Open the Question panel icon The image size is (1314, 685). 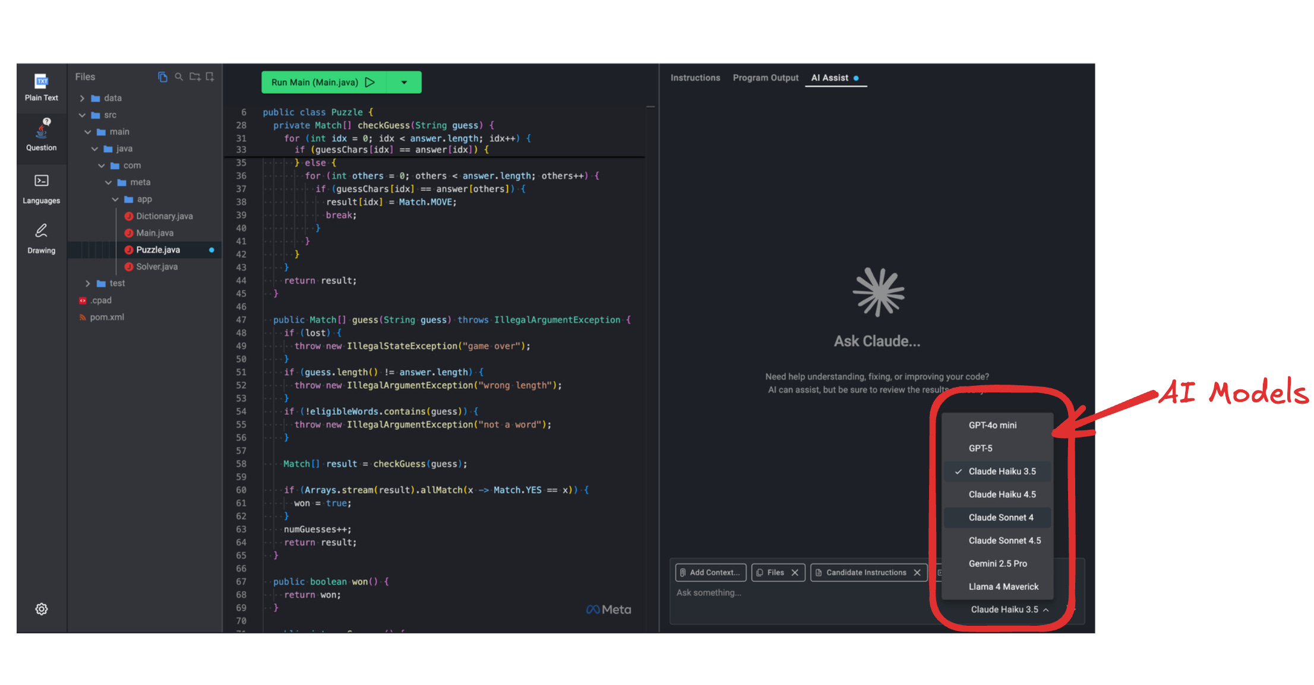[x=42, y=135]
